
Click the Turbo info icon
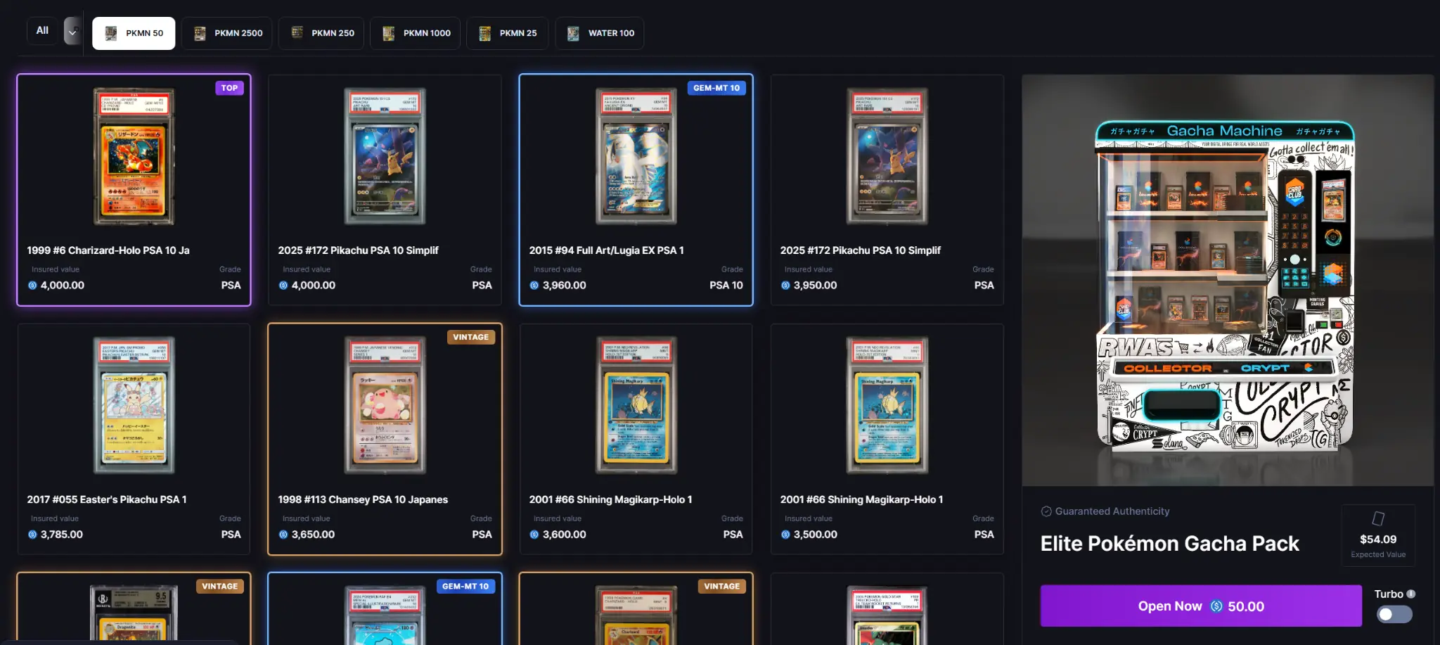pos(1411,594)
